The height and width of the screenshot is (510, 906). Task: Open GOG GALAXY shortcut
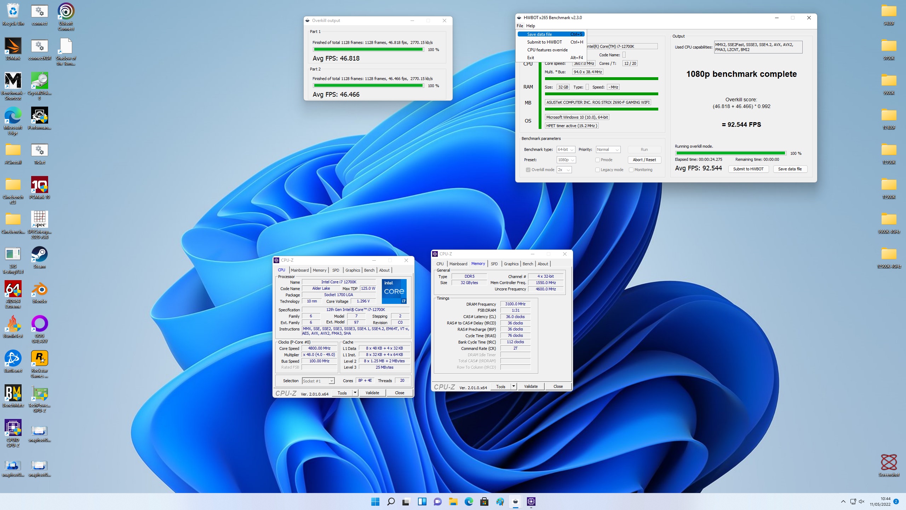(40, 329)
